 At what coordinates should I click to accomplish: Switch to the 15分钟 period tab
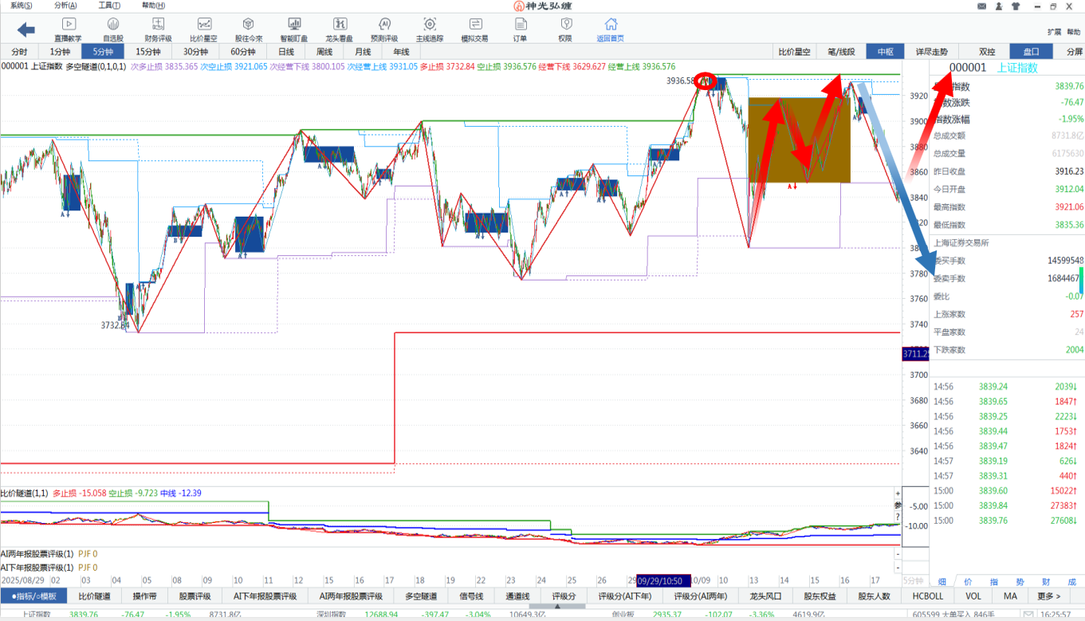[148, 52]
